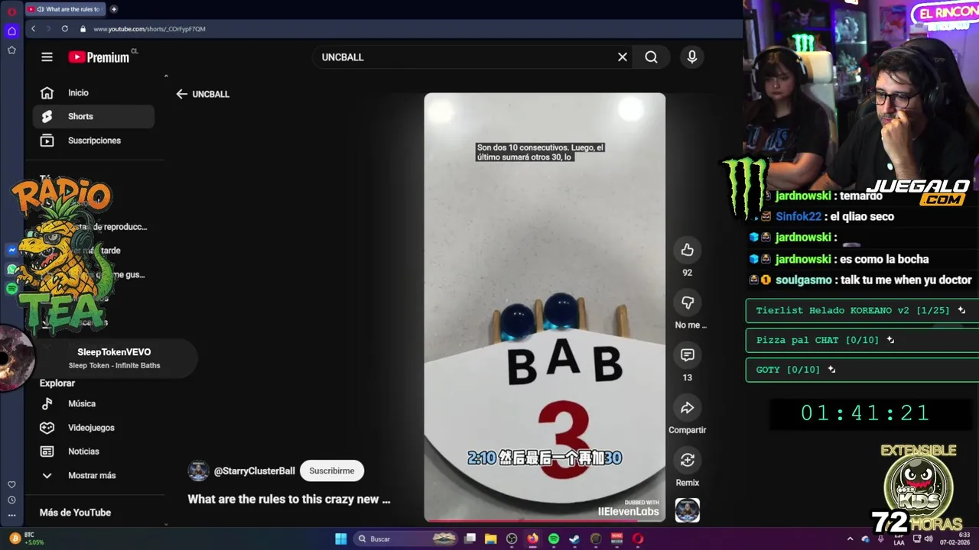Open Noticias in Explorar section
The width and height of the screenshot is (979, 550).
point(93,451)
